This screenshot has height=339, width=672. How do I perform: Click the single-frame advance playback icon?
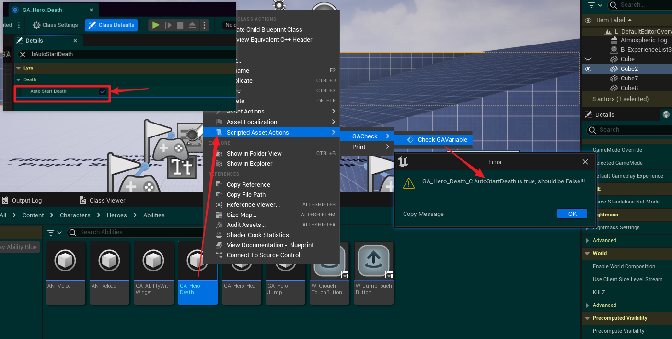pyautogui.click(x=168, y=25)
